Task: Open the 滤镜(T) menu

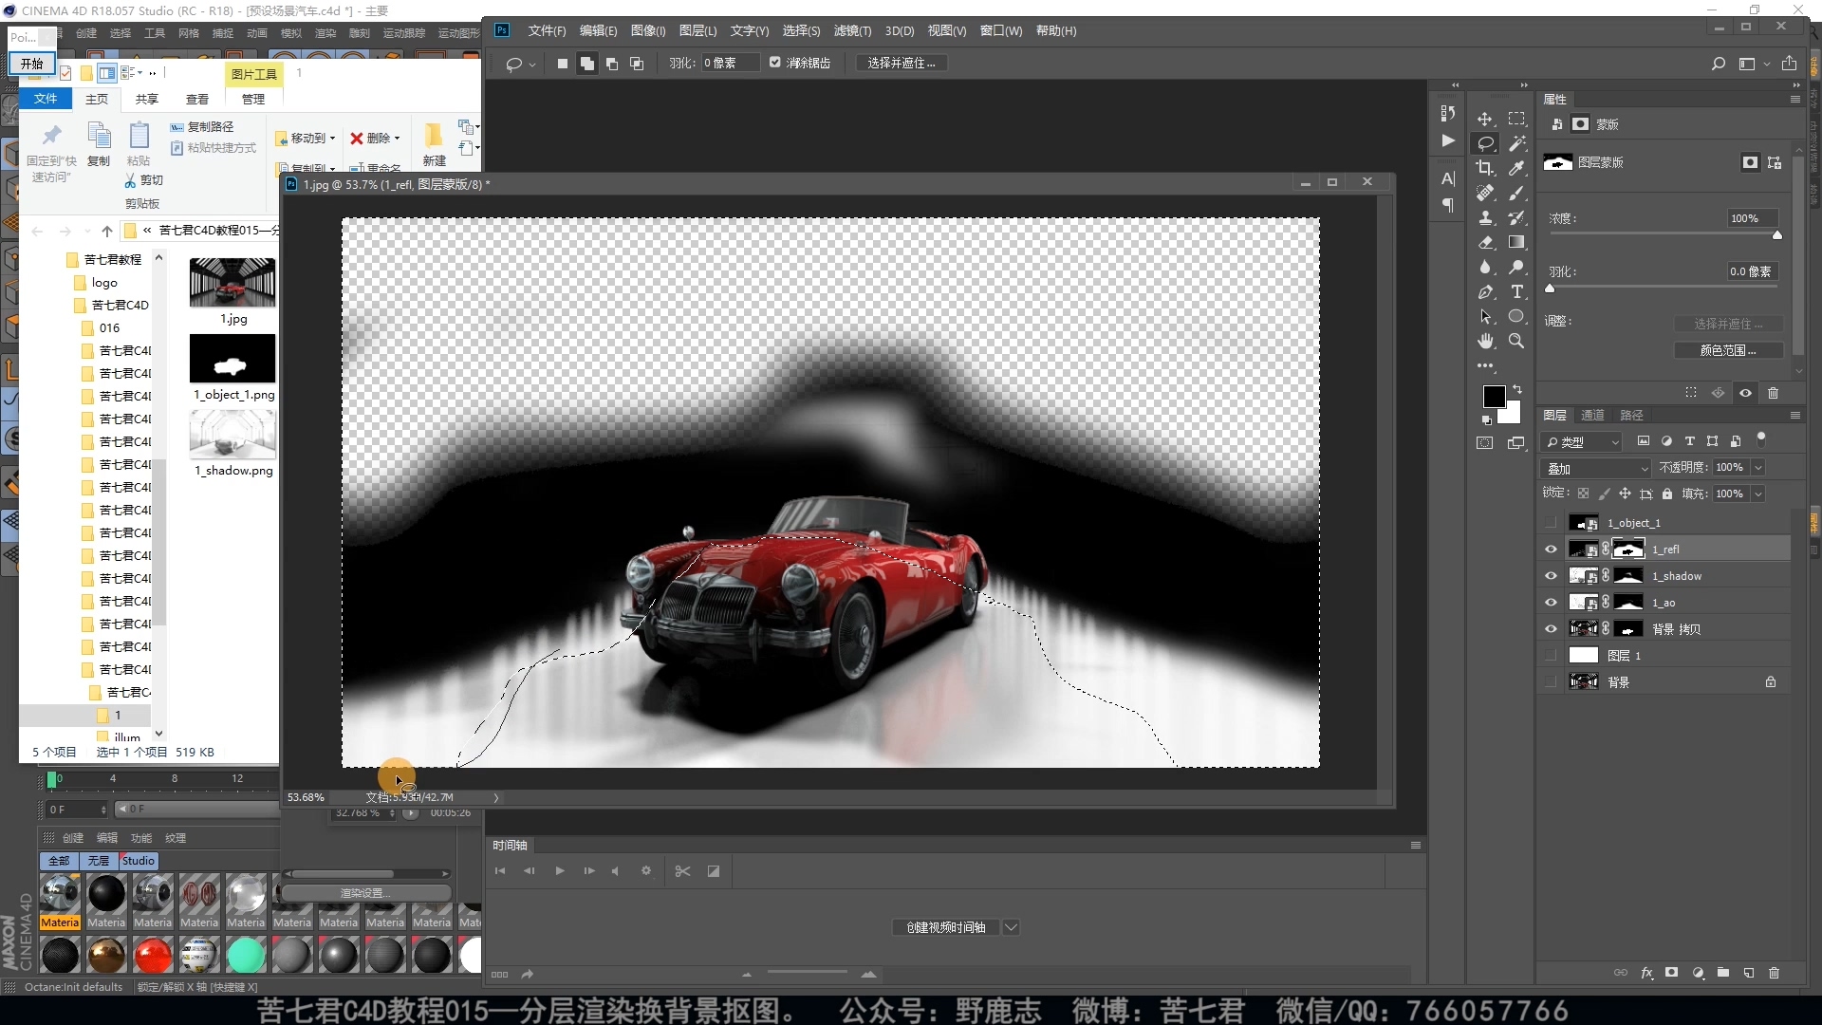Action: click(x=851, y=31)
